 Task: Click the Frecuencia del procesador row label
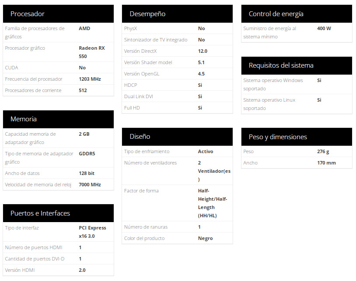pyautogui.click(x=34, y=79)
